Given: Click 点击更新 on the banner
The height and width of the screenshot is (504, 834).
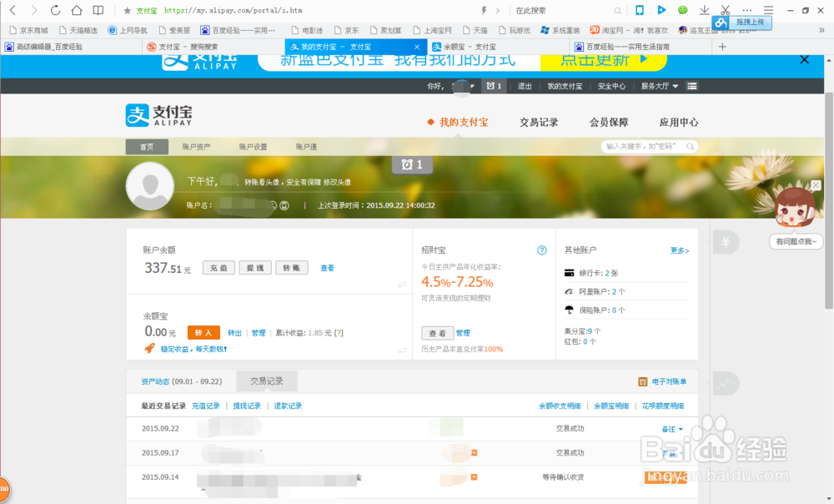Looking at the screenshot, I should tap(604, 61).
